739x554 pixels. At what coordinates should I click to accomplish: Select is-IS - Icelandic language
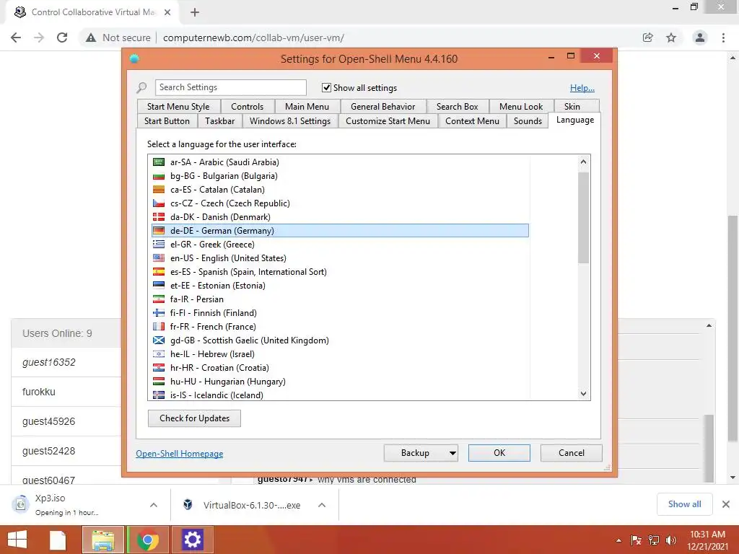click(341, 395)
